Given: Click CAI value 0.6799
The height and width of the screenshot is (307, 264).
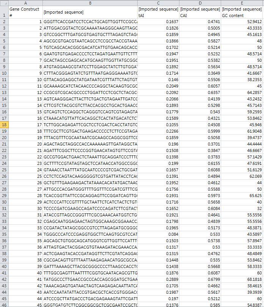Looking at the screenshot, I should [x=200, y=279].
